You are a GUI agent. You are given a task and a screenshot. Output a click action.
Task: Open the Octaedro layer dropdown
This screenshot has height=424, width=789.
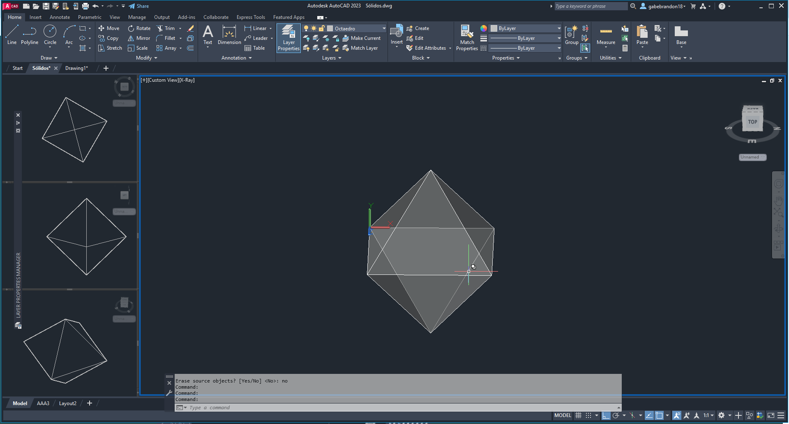click(384, 28)
